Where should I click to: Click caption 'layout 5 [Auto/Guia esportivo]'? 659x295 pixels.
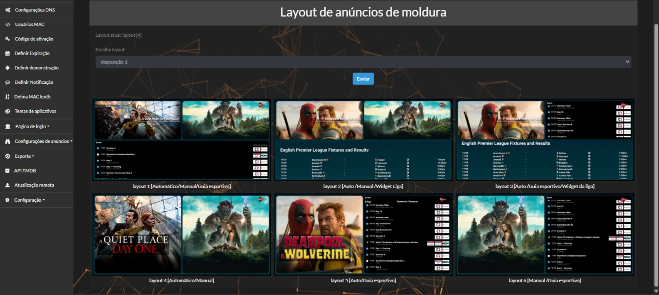(x=363, y=280)
